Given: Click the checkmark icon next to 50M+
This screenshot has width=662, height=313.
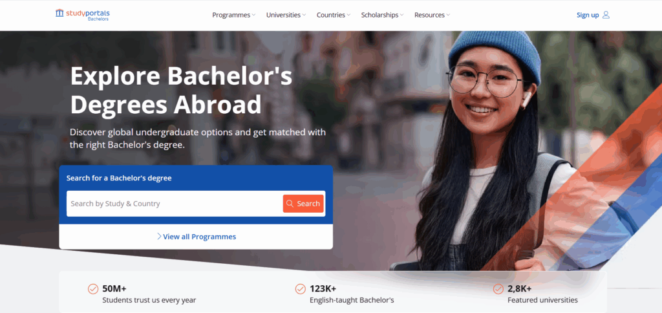Looking at the screenshot, I should click(93, 289).
